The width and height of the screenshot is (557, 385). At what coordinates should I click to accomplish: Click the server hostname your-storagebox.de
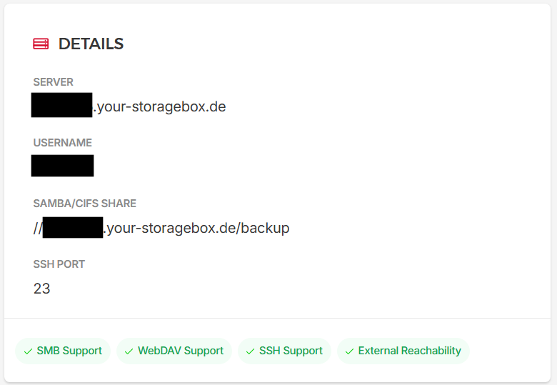coord(159,106)
